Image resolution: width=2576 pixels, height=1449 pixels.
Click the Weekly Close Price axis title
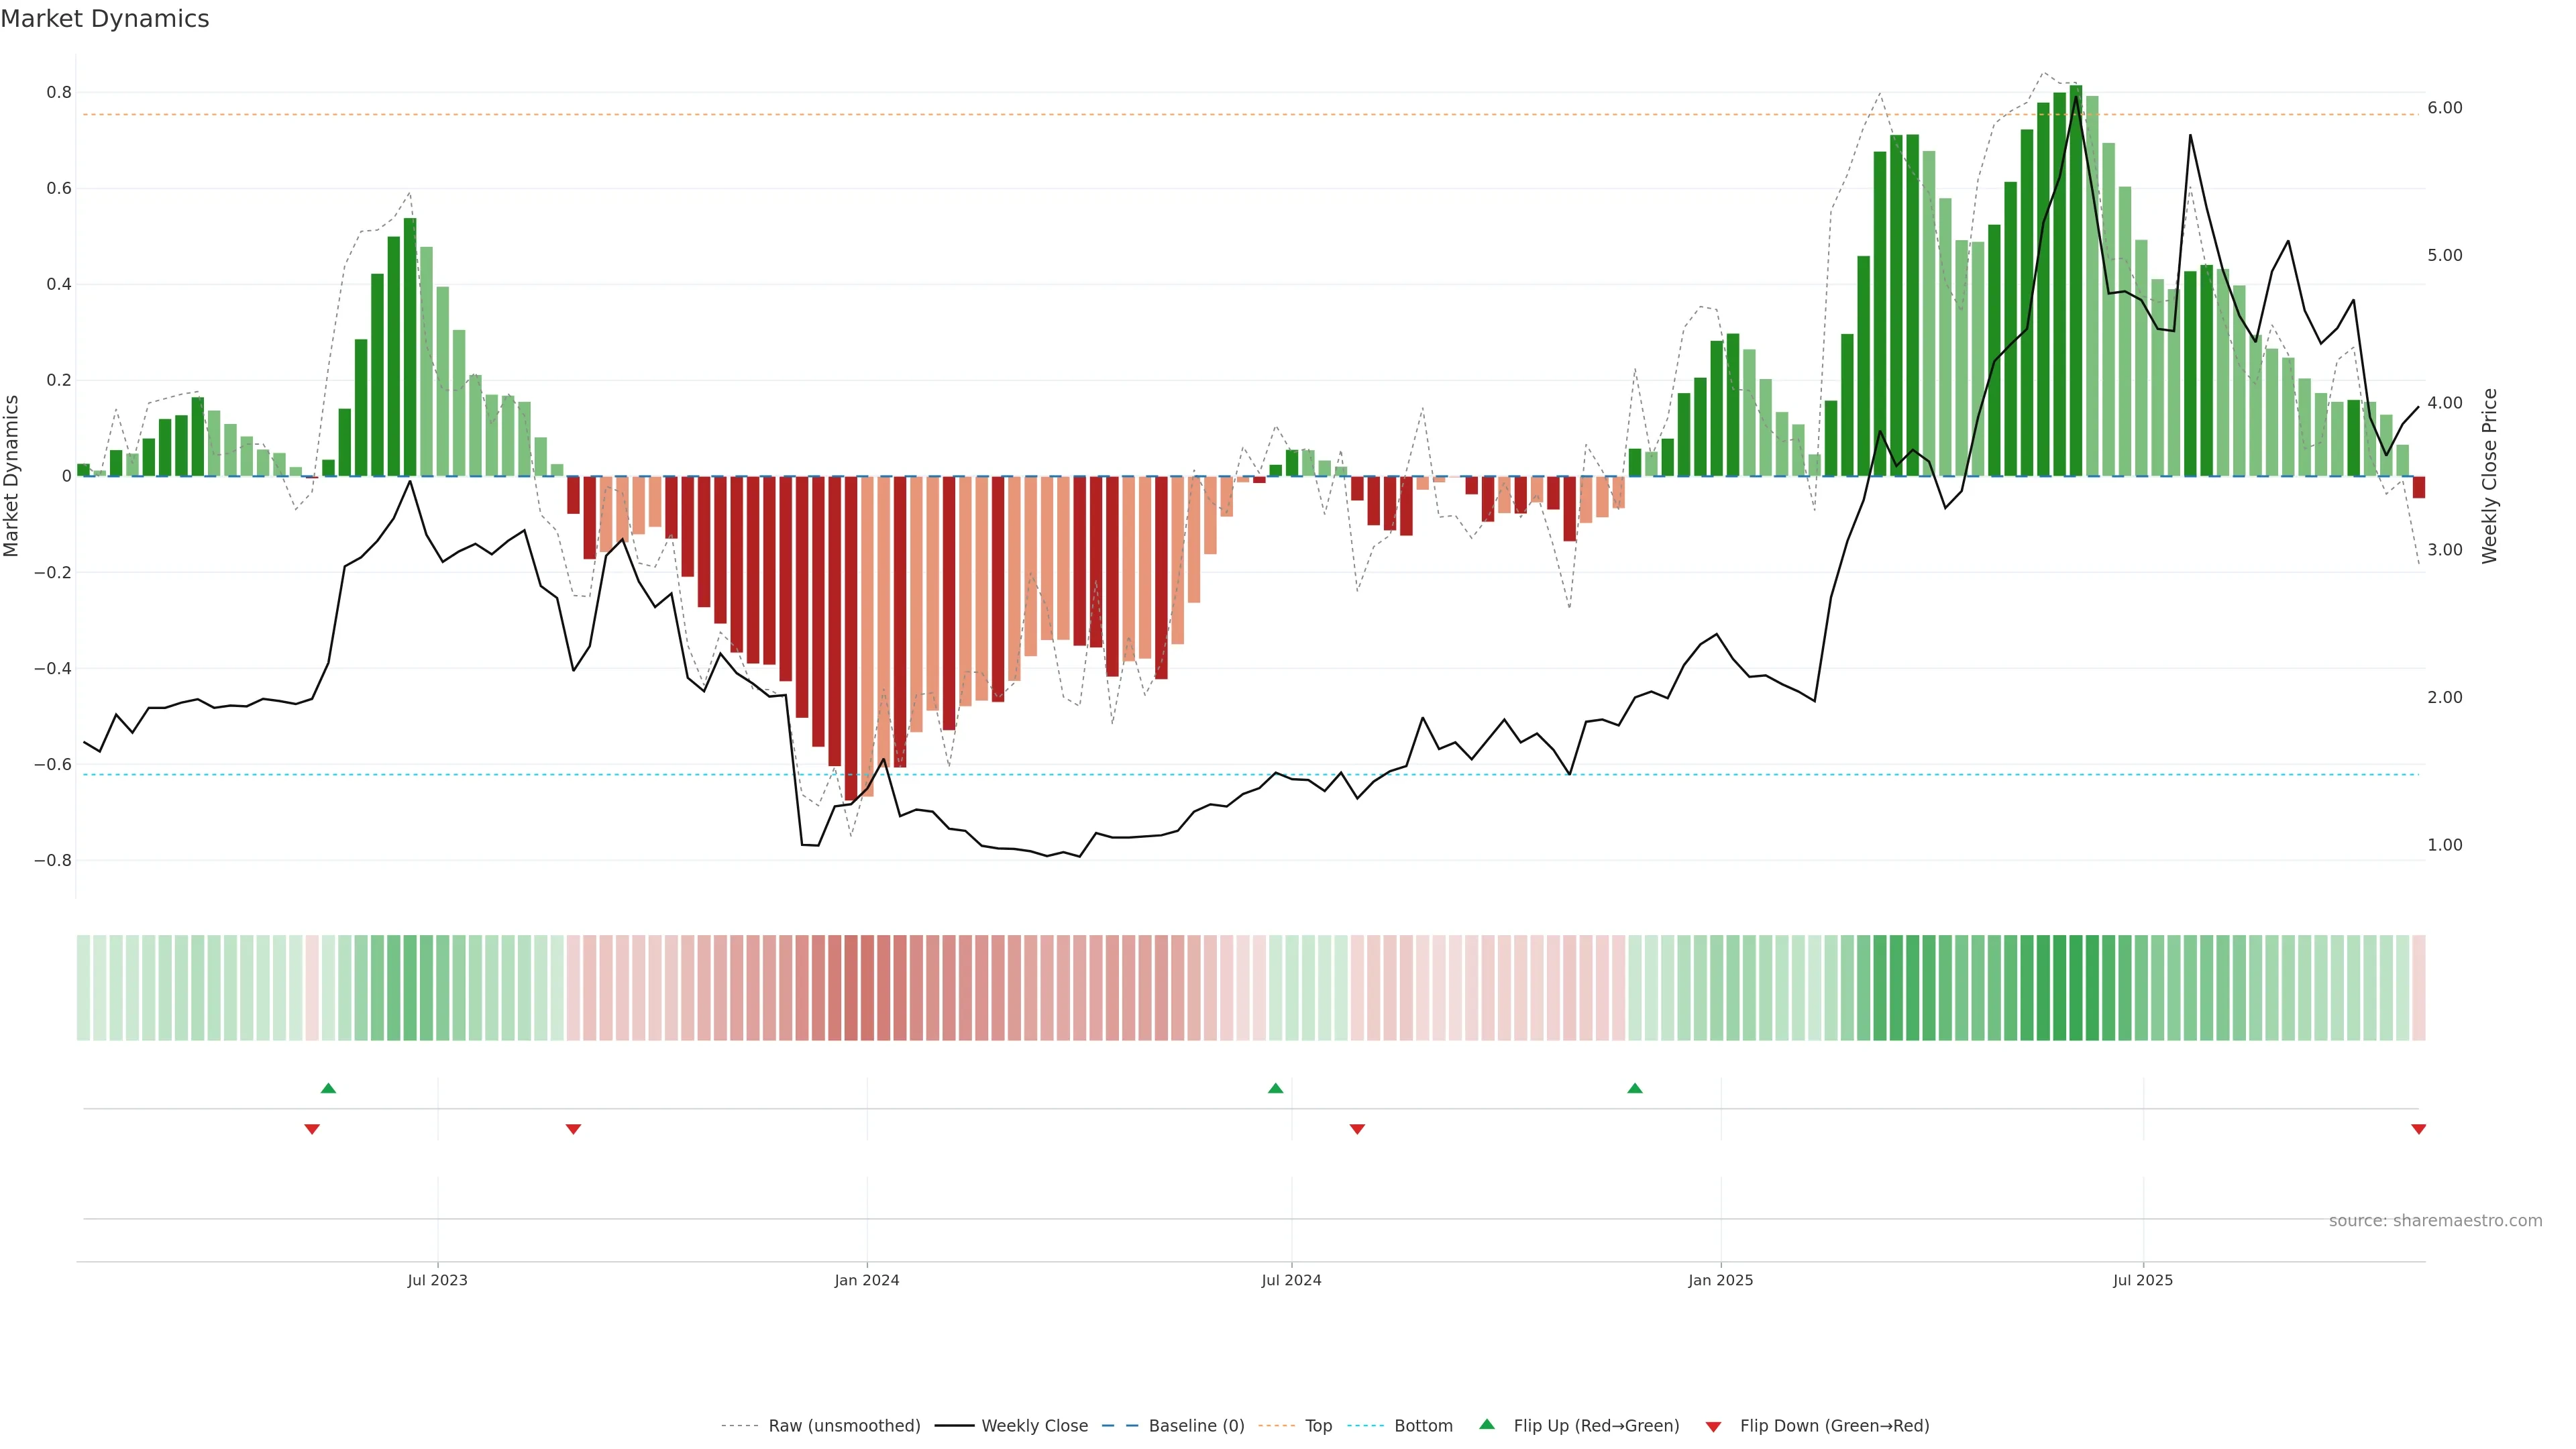click(x=2489, y=476)
